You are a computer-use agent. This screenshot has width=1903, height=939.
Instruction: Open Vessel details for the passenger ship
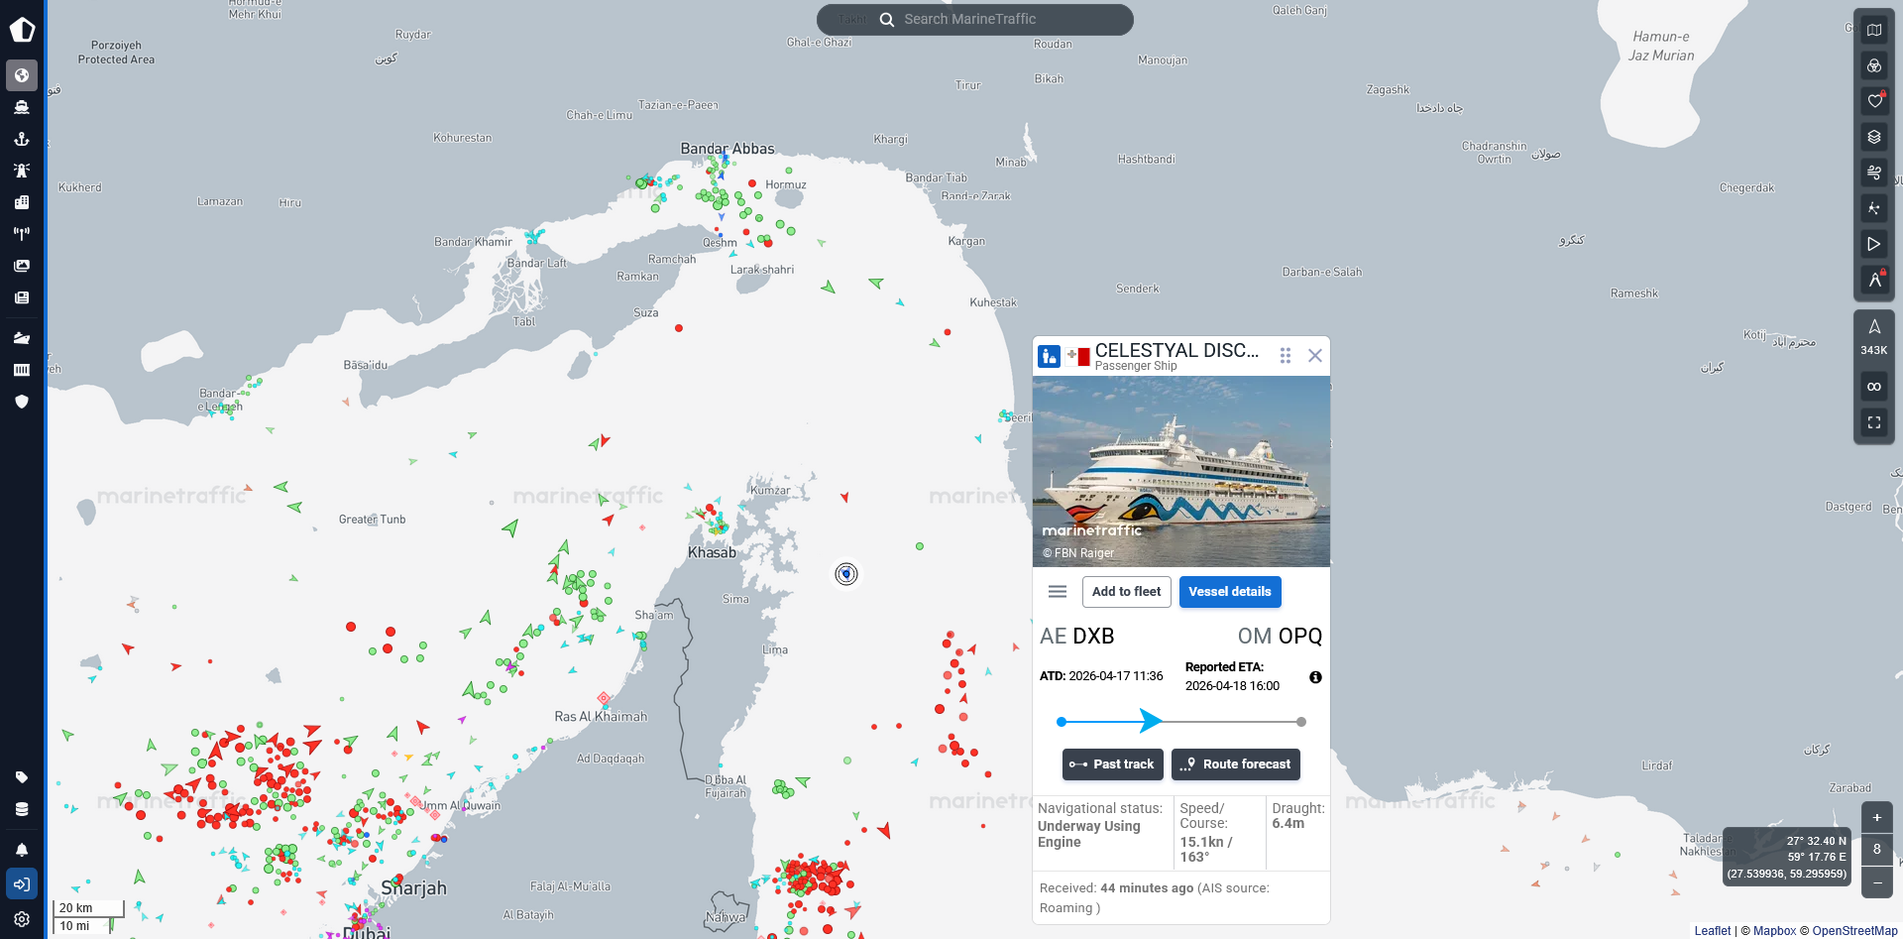(1230, 592)
